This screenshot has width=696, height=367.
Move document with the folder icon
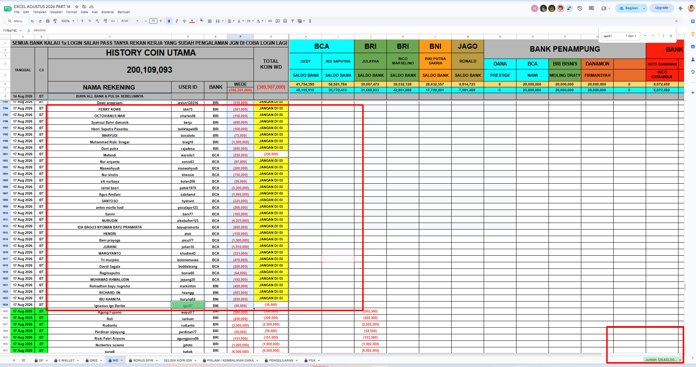[84, 7]
